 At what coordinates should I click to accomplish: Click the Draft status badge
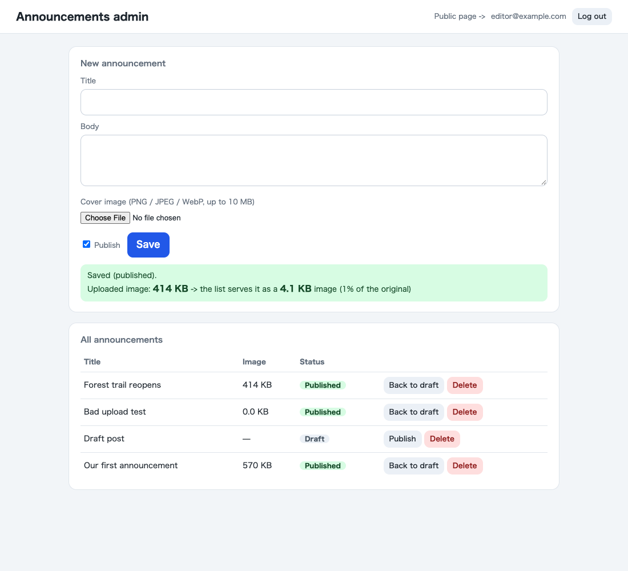pos(315,439)
